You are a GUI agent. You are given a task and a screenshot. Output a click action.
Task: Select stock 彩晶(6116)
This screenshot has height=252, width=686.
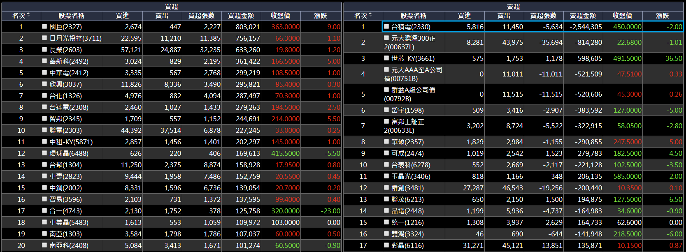click(x=407, y=245)
